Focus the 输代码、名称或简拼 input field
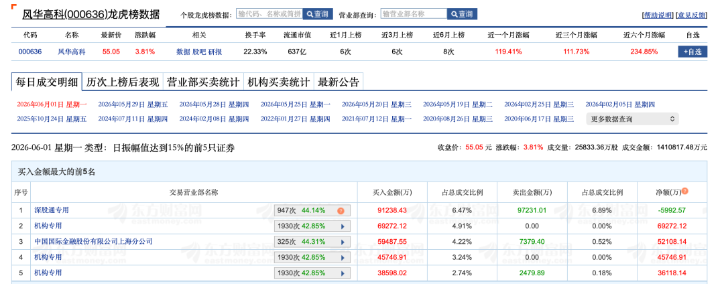The width and height of the screenshot is (724, 284). point(269,14)
